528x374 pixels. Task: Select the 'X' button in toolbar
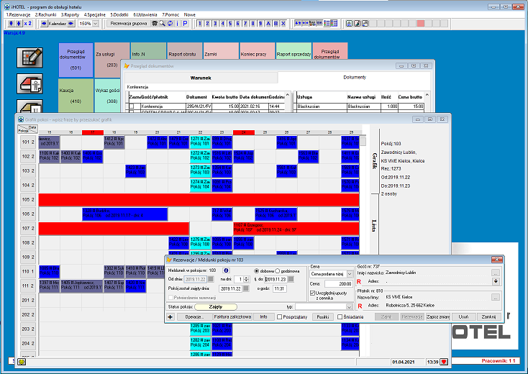click(283, 23)
